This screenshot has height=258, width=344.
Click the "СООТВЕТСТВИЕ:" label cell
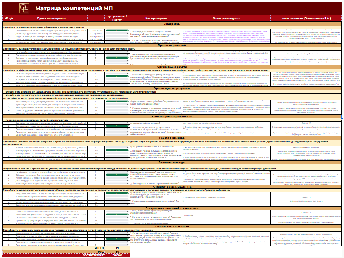pyautogui.click(x=54, y=255)
